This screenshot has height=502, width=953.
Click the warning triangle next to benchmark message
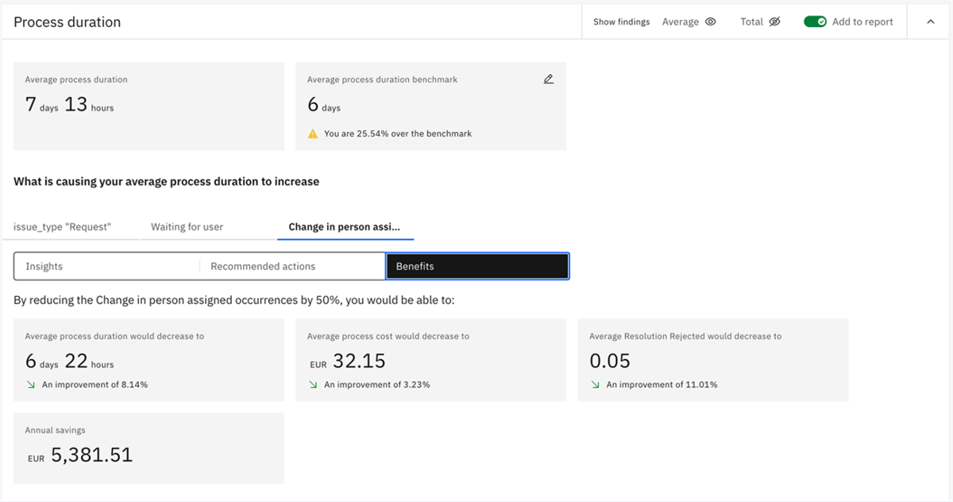[313, 133]
